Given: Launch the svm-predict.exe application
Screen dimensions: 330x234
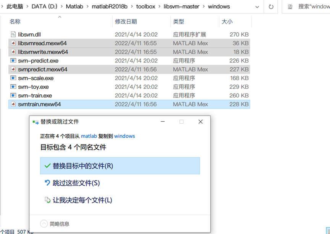Looking at the screenshot, I should tap(36, 60).
